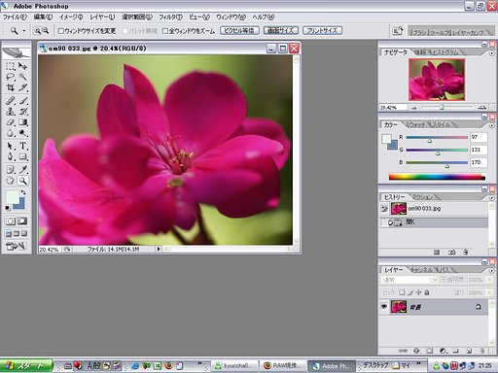Switch to Full Screen Mode button

[23, 233]
